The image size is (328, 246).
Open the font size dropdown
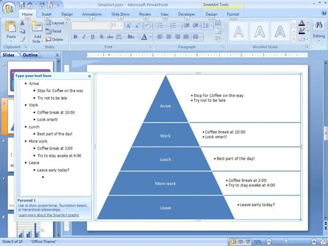[121, 26]
